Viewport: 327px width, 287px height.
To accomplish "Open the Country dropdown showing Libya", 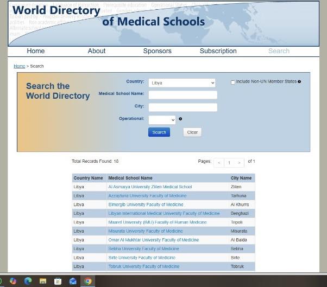I will (182, 83).
